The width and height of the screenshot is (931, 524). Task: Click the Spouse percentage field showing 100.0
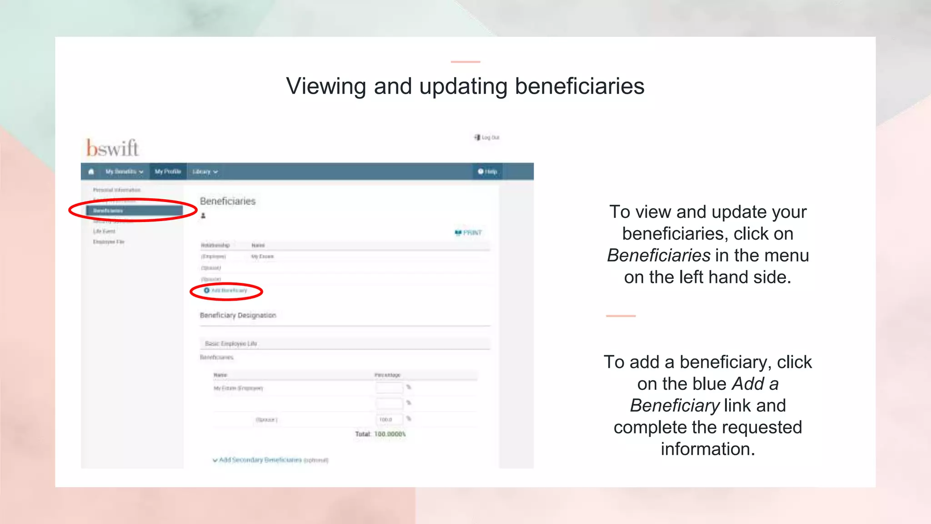[x=389, y=419]
